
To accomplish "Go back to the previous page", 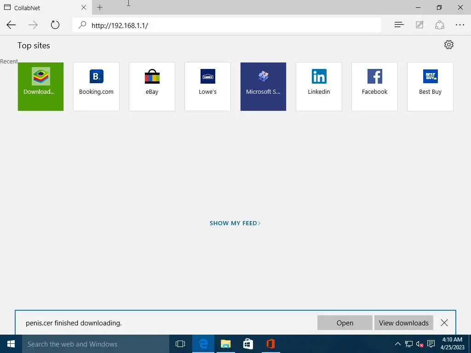I will click(11, 25).
